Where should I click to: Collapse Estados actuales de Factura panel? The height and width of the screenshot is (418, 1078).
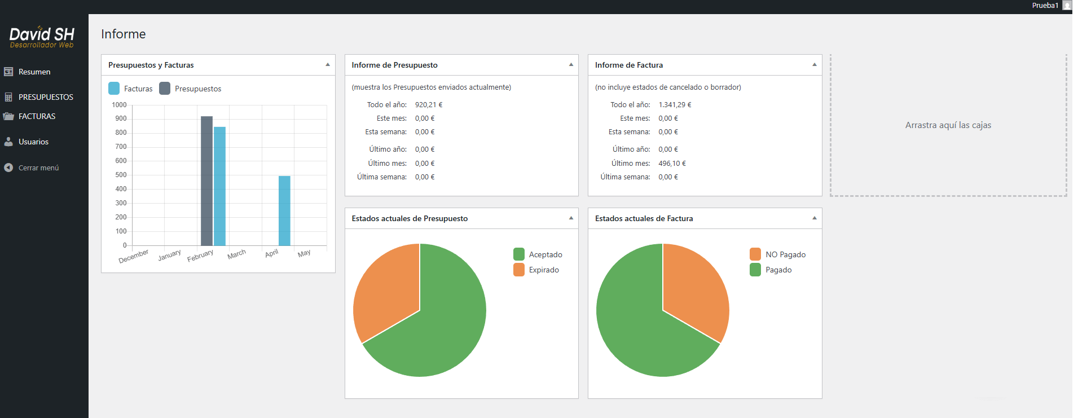814,218
